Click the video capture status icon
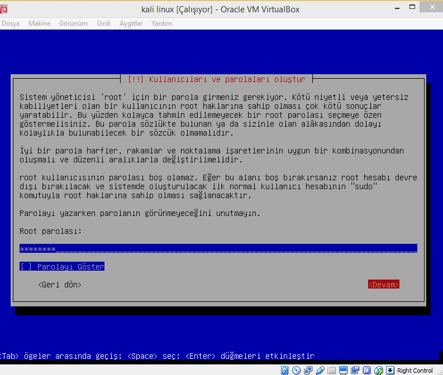The image size is (443, 375). click(x=355, y=371)
